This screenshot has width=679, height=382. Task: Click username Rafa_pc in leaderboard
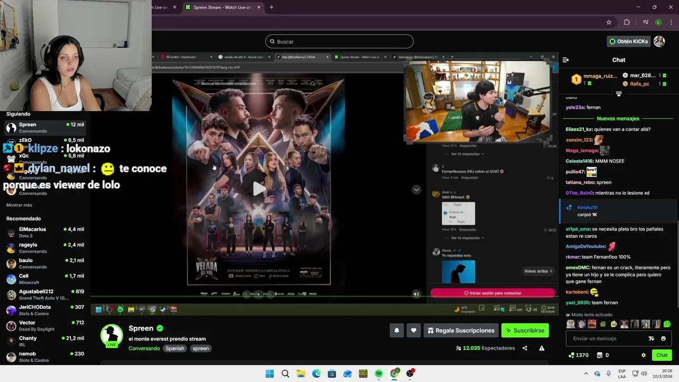coord(639,84)
